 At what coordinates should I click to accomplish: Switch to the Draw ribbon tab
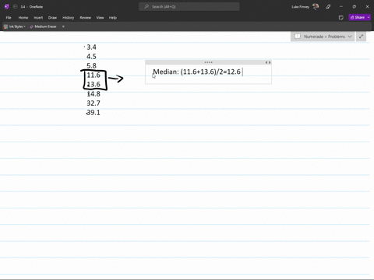tap(52, 18)
